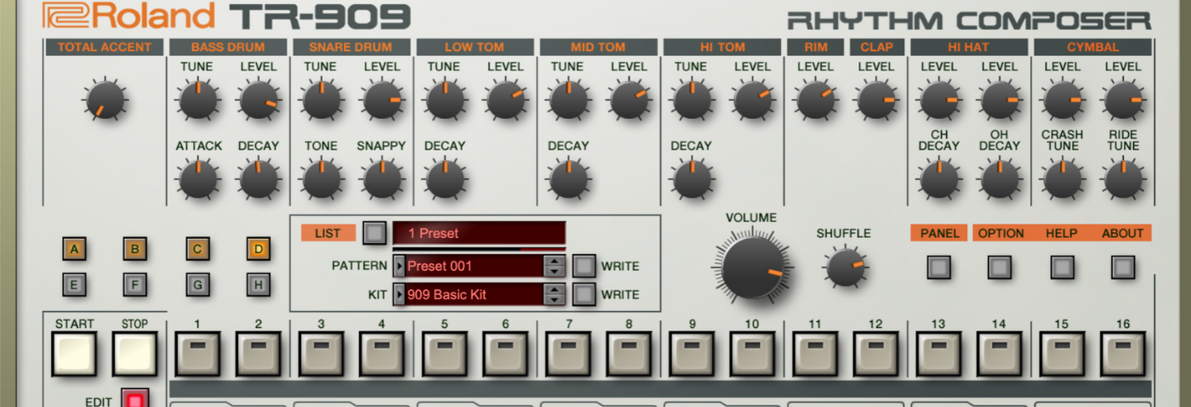Click the Shuffle knob
The image size is (1191, 407).
(844, 266)
